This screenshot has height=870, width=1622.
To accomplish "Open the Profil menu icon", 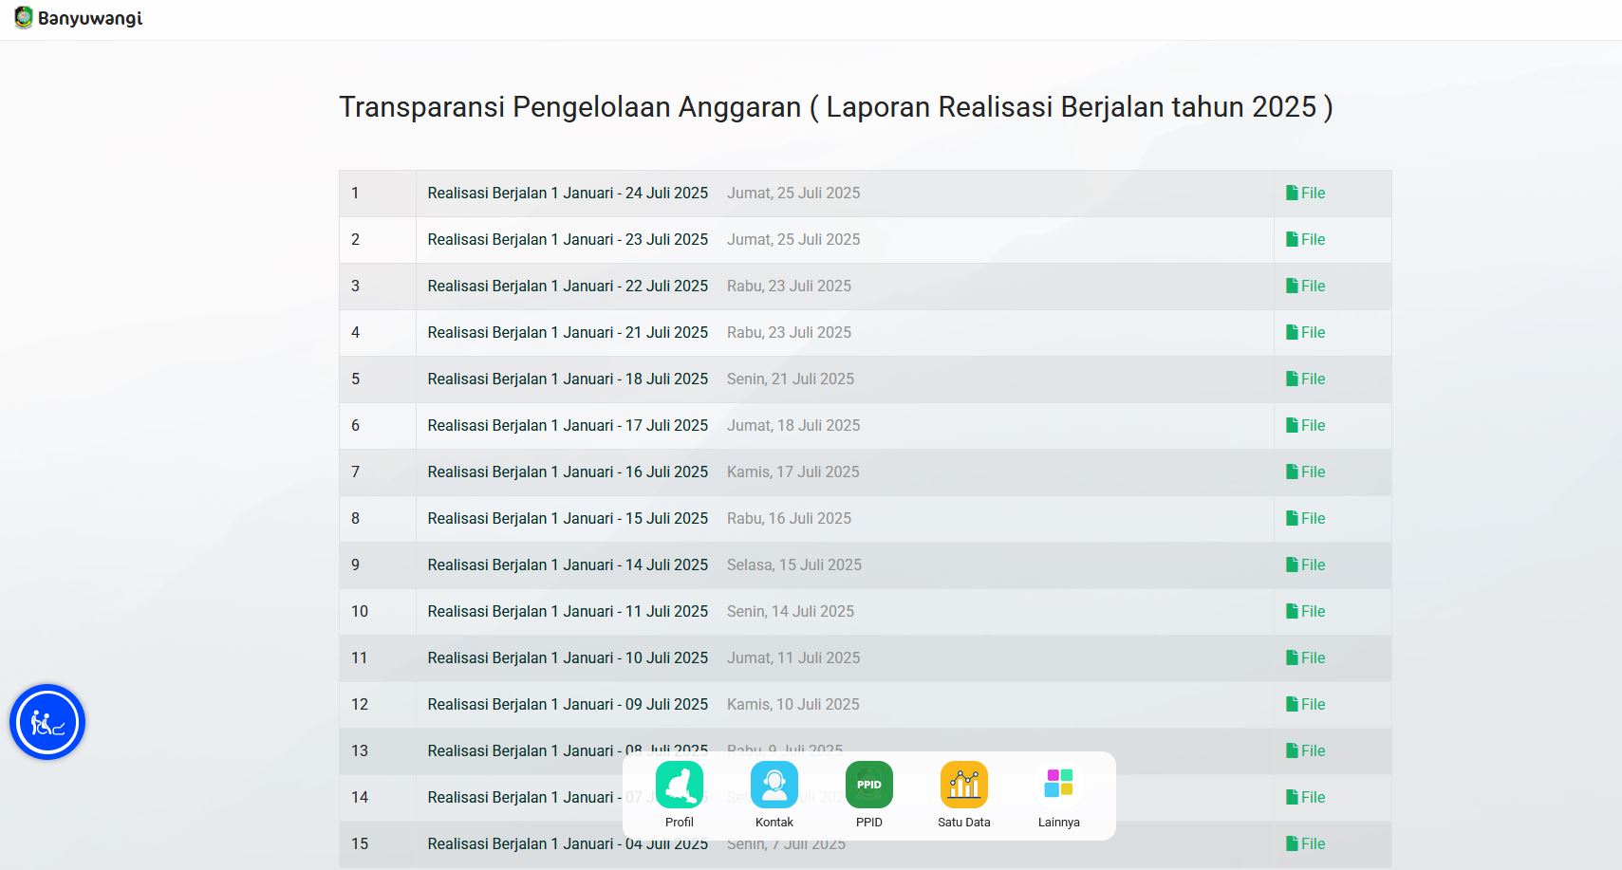I will [680, 785].
